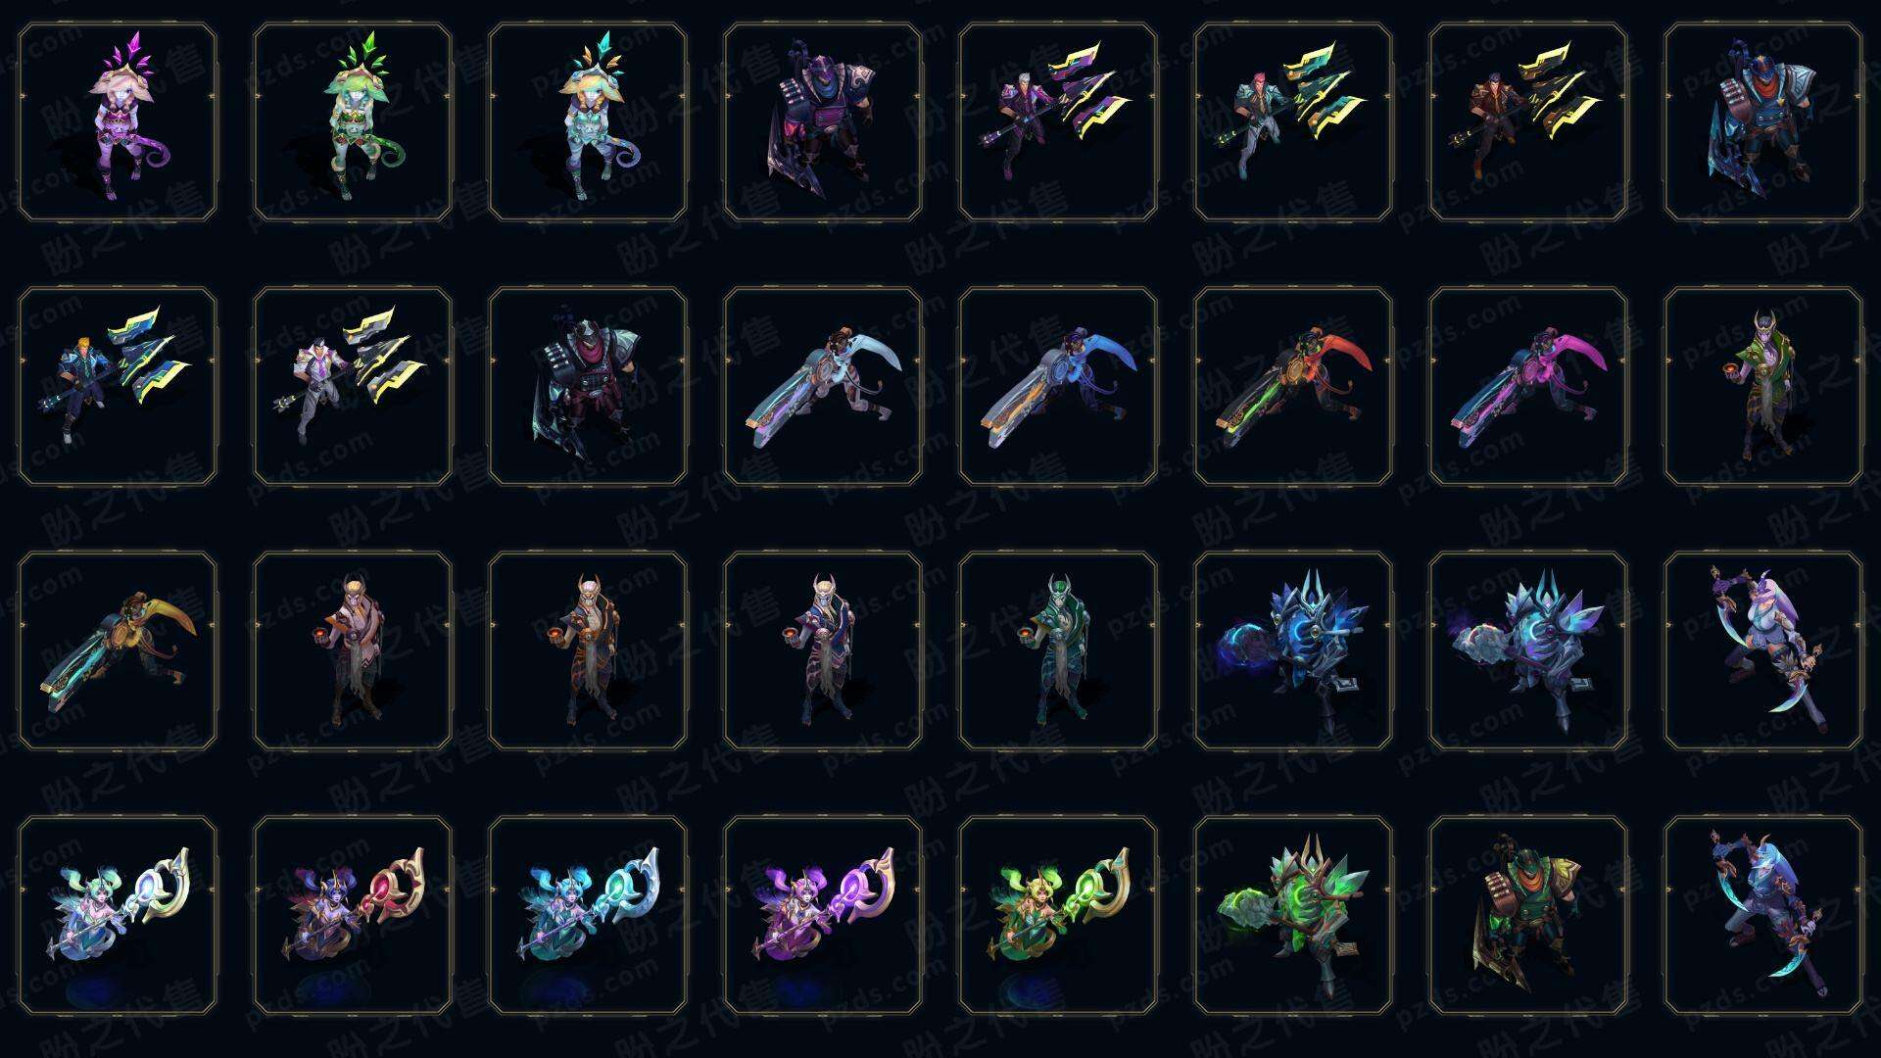Choose the mermaid with red-gold staff chroma
The height and width of the screenshot is (1058, 1881).
pyautogui.click(x=353, y=915)
